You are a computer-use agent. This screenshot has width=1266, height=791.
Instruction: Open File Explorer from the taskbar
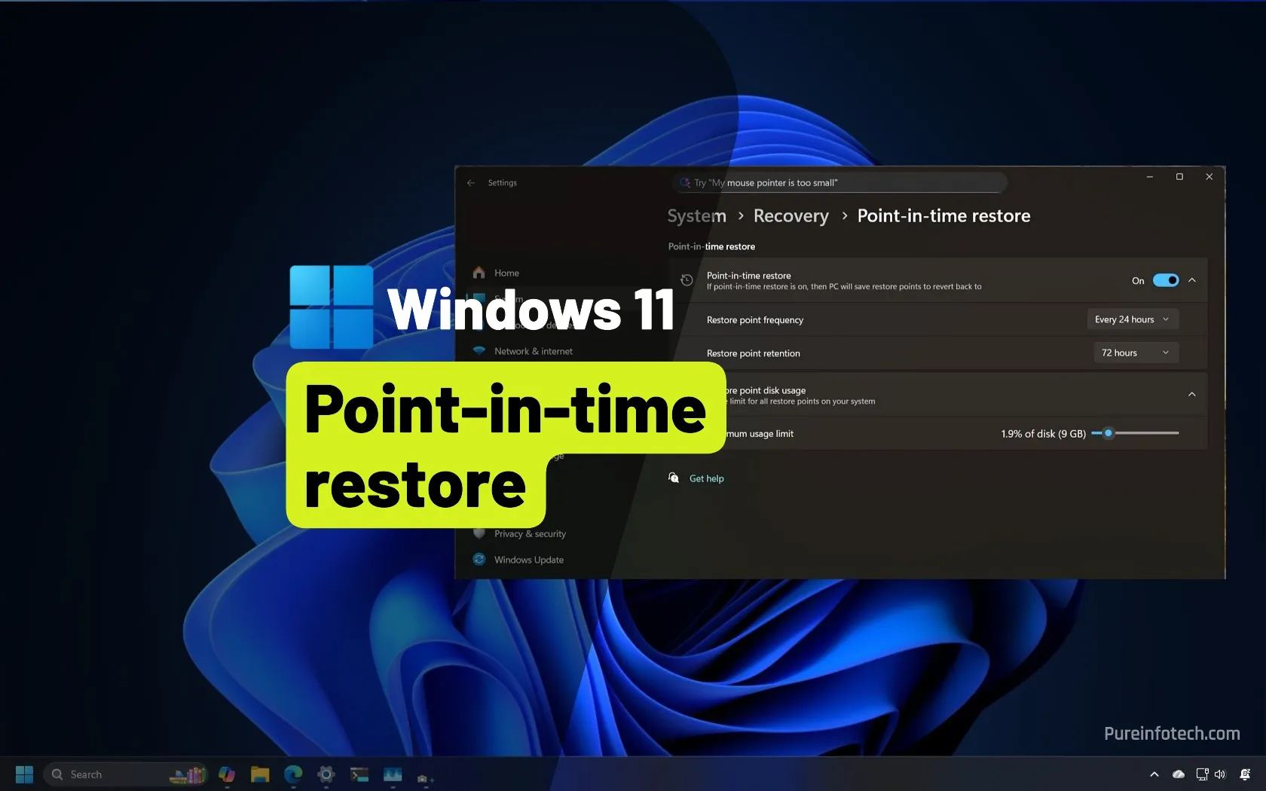[x=259, y=774]
